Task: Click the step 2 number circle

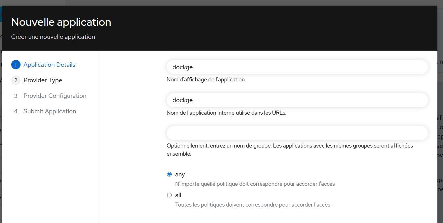Action: [16, 80]
